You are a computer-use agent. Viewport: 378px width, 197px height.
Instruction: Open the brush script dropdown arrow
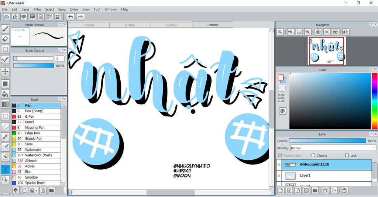[x=37, y=191]
